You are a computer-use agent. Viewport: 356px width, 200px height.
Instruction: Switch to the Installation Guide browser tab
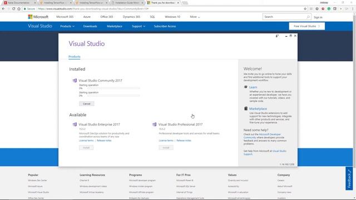tap(127, 3)
